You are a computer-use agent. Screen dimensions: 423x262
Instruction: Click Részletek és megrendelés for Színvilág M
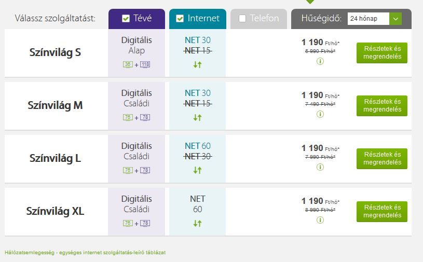coord(381,106)
